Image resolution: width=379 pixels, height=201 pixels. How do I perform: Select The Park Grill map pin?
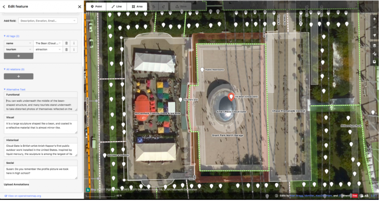tap(181, 100)
